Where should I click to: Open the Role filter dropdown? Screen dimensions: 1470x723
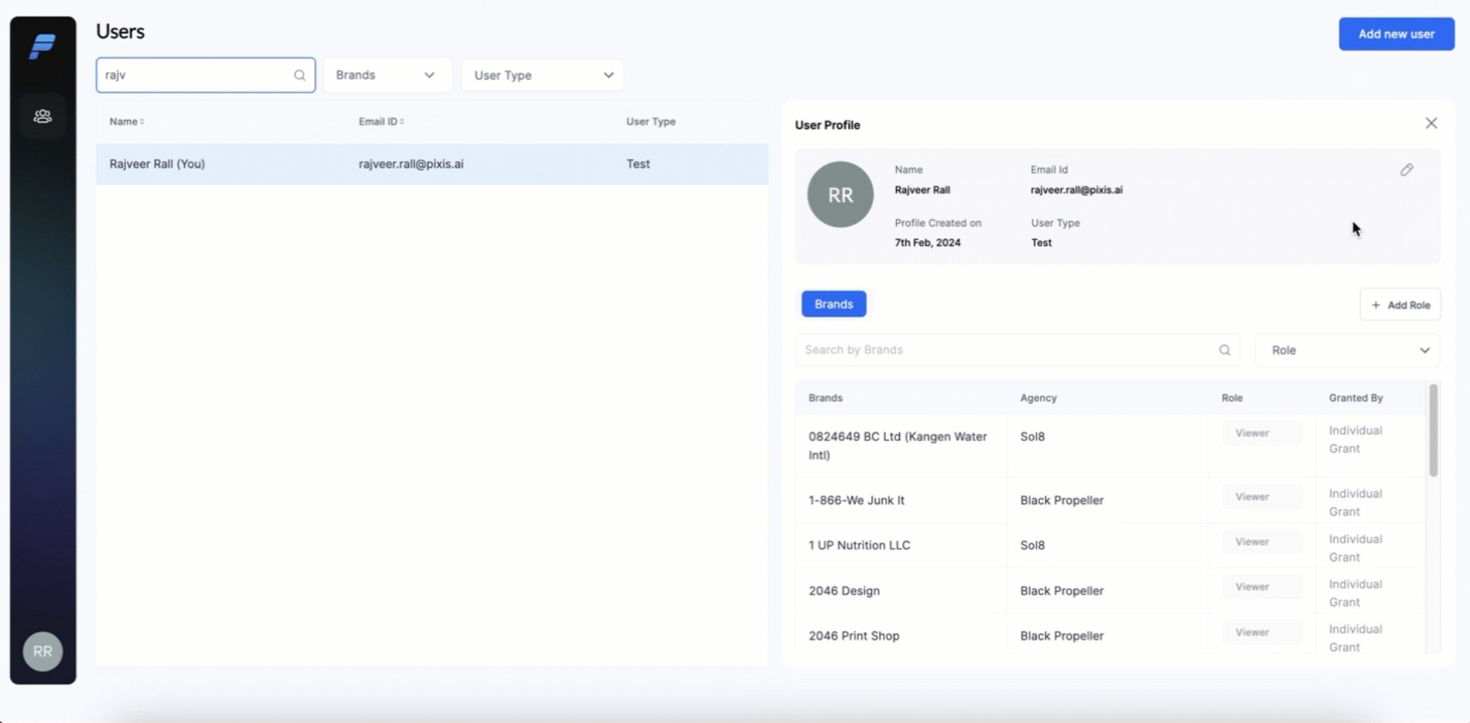pos(1348,350)
